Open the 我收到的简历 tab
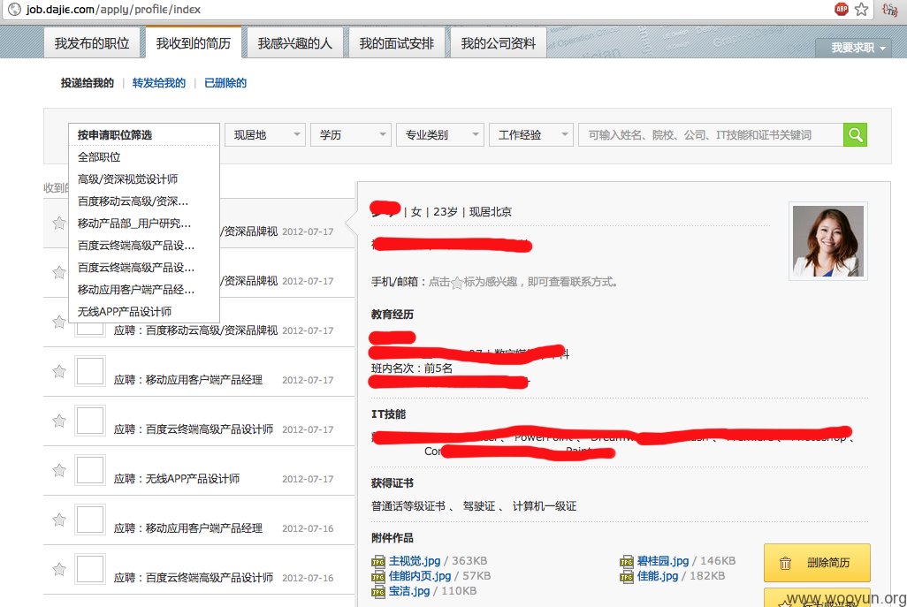Image resolution: width=907 pixels, height=607 pixels. pyautogui.click(x=194, y=42)
